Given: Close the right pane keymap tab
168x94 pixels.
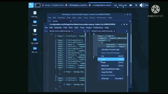Looking at the screenshot, I should coord(114,31).
